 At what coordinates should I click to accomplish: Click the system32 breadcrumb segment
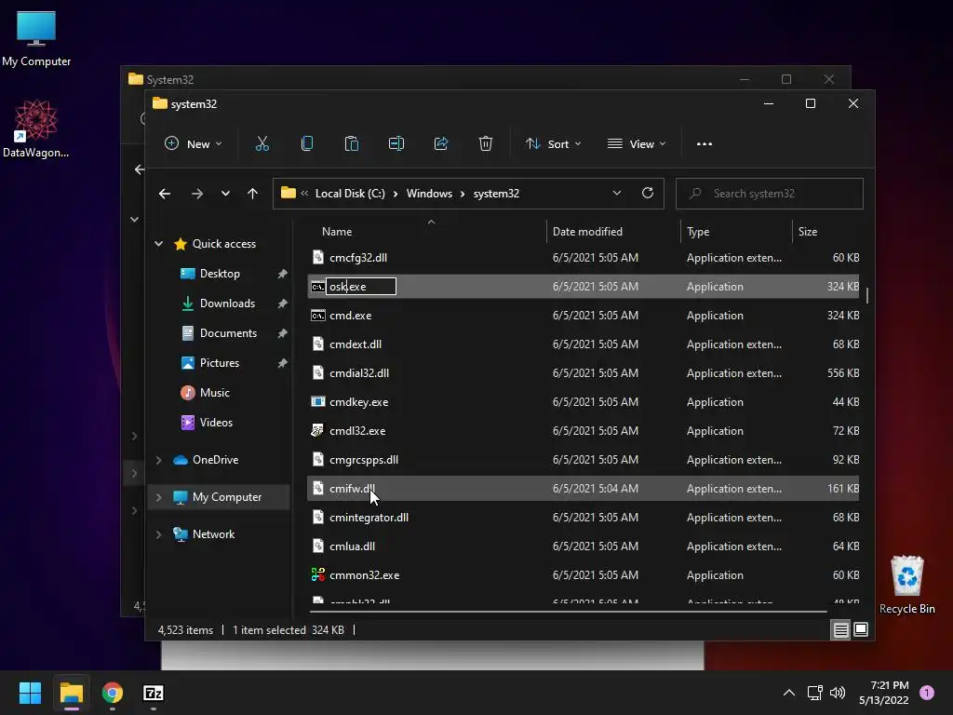(x=496, y=194)
